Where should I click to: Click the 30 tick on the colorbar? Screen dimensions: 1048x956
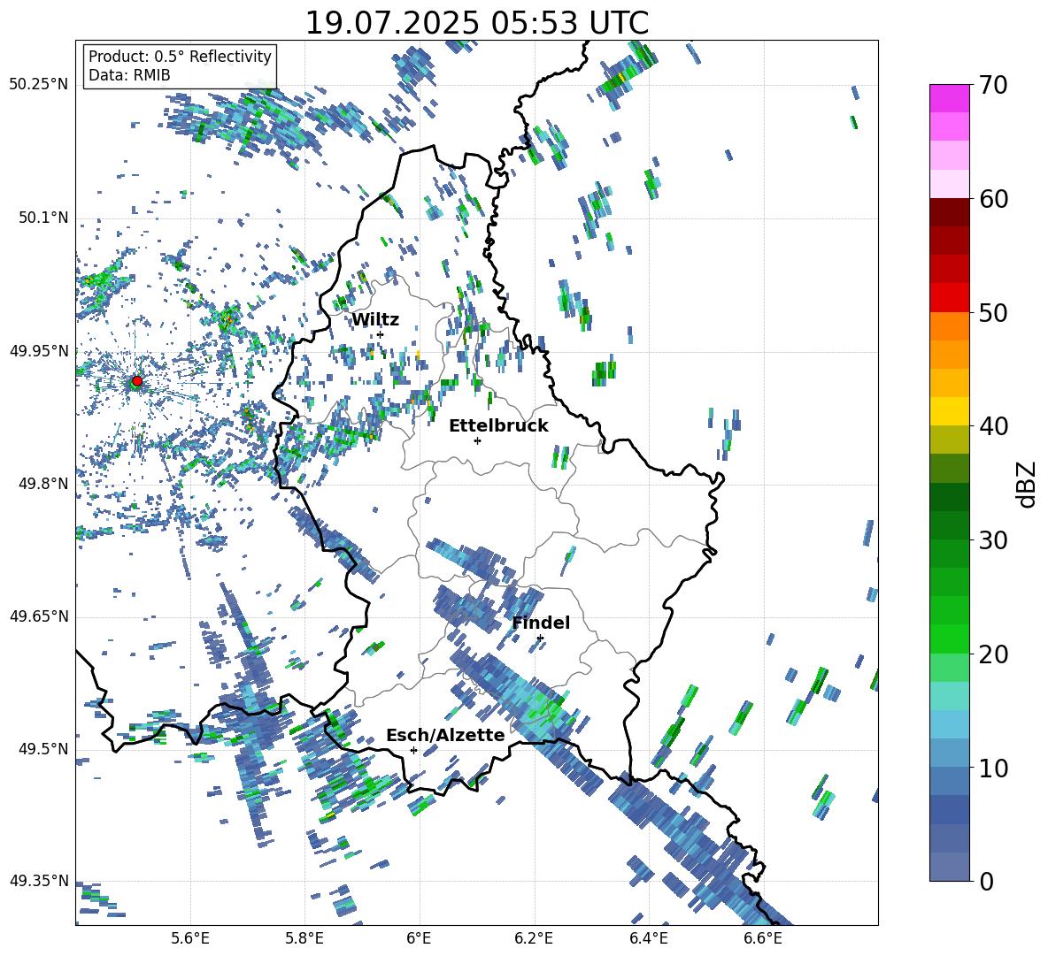click(993, 540)
